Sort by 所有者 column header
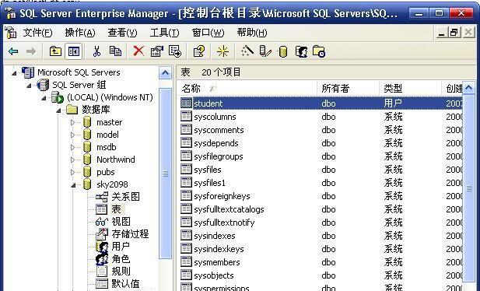The height and width of the screenshot is (291, 480). coord(348,89)
